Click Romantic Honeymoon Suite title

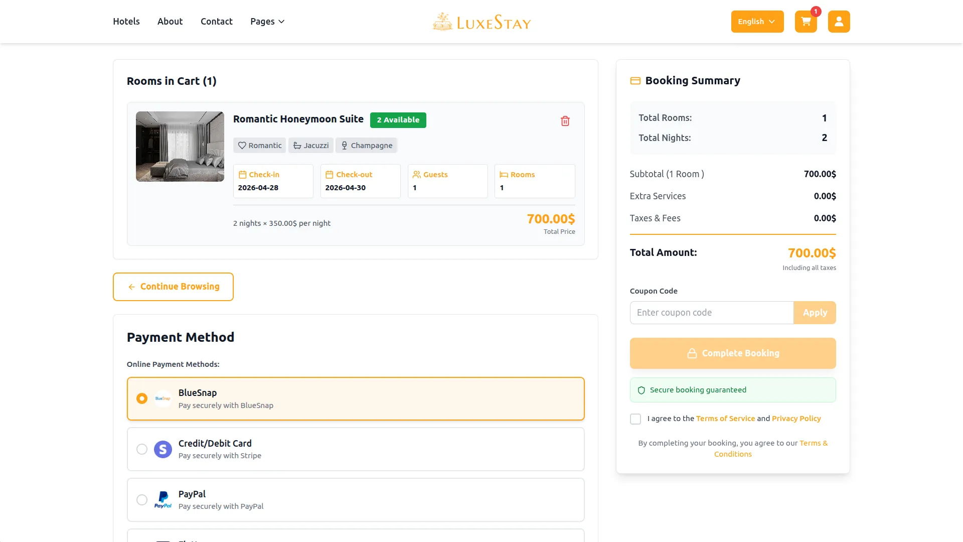(298, 119)
